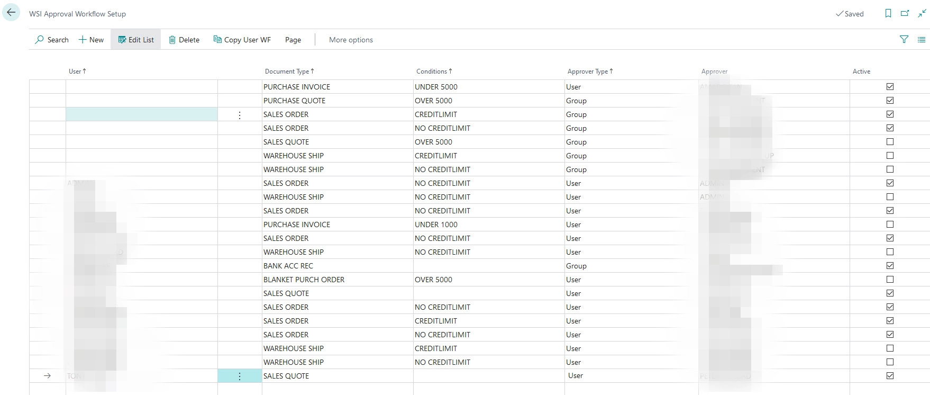Click approver type field in last SALES QUOTE row

tap(632, 376)
